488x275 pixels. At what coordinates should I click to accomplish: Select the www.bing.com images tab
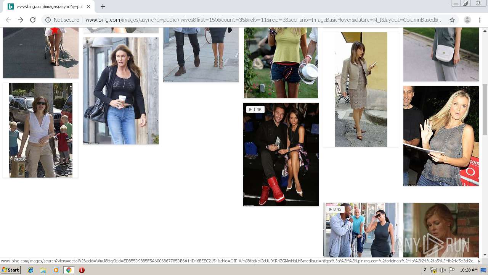tap(49, 6)
